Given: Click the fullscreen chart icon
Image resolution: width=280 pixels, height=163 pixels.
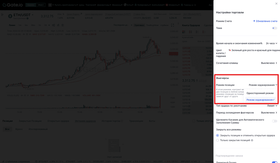Looking at the screenshot, I should [173, 25].
